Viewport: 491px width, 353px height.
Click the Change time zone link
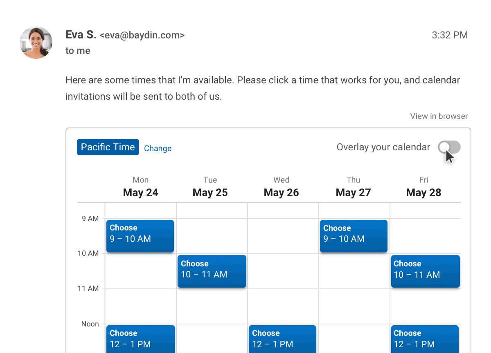pos(158,148)
